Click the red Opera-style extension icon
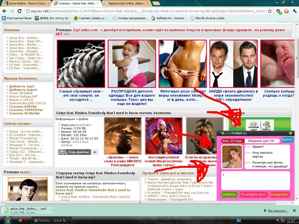 coord(287,11)
